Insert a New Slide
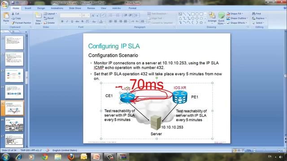Viewport: 287px width, 161px height. click(38, 18)
